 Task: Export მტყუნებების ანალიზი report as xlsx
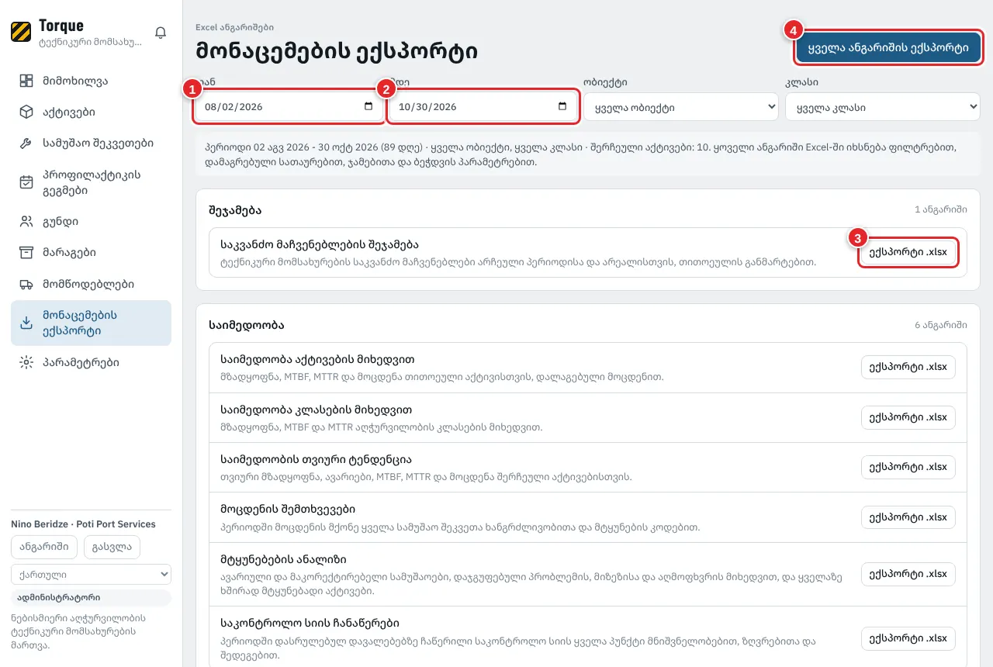908,574
